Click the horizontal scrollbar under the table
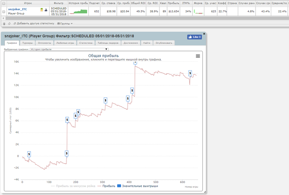 (x=147, y=18)
